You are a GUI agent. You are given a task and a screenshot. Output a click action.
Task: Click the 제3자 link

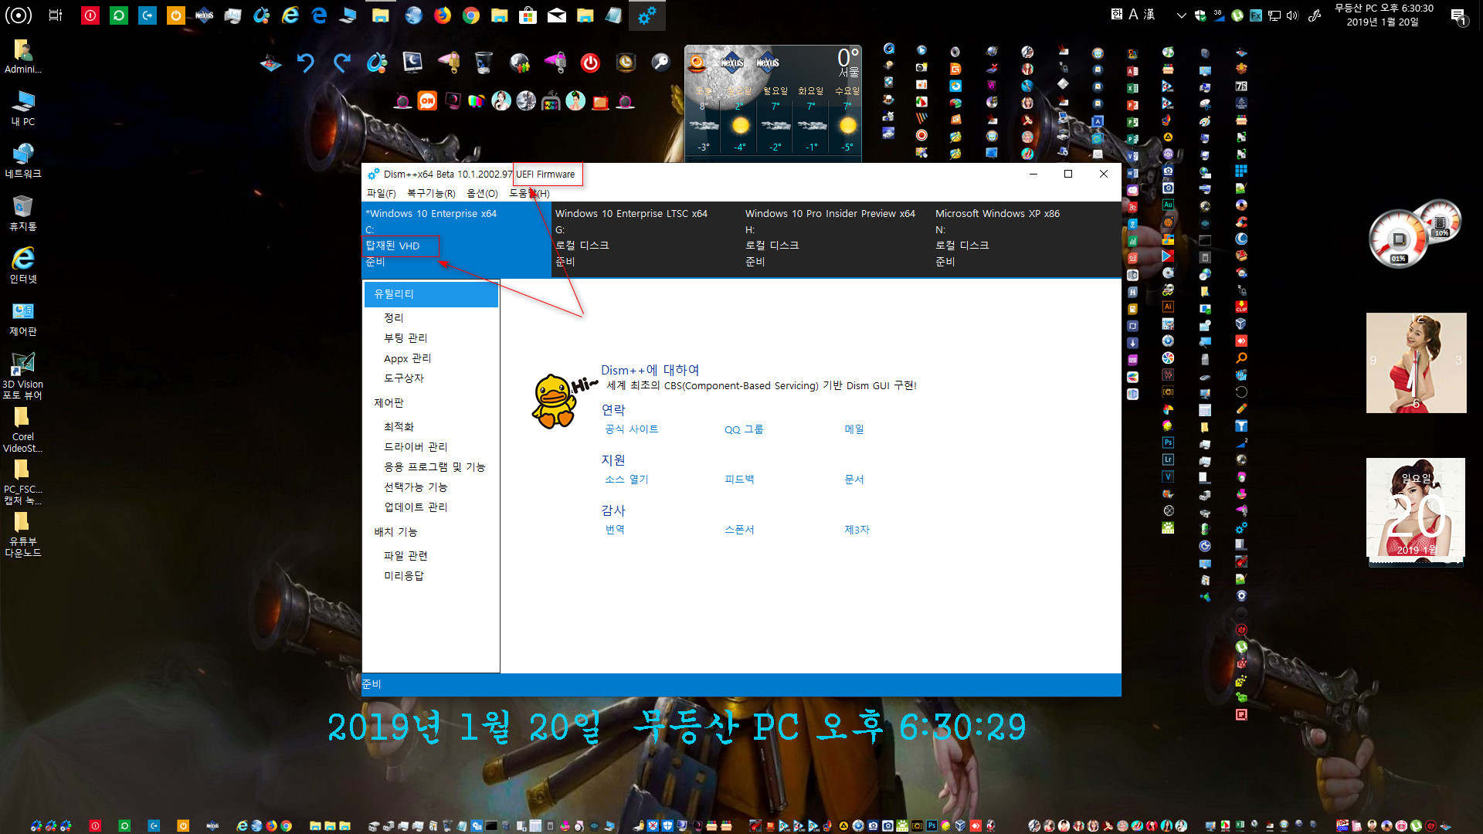[x=857, y=530]
